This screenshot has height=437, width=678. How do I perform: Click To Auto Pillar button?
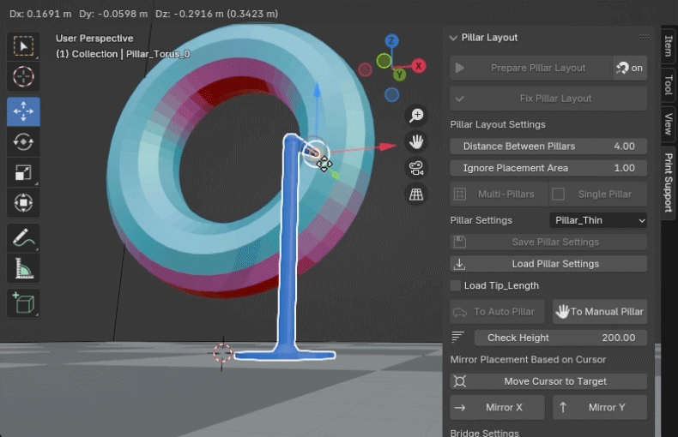click(497, 311)
